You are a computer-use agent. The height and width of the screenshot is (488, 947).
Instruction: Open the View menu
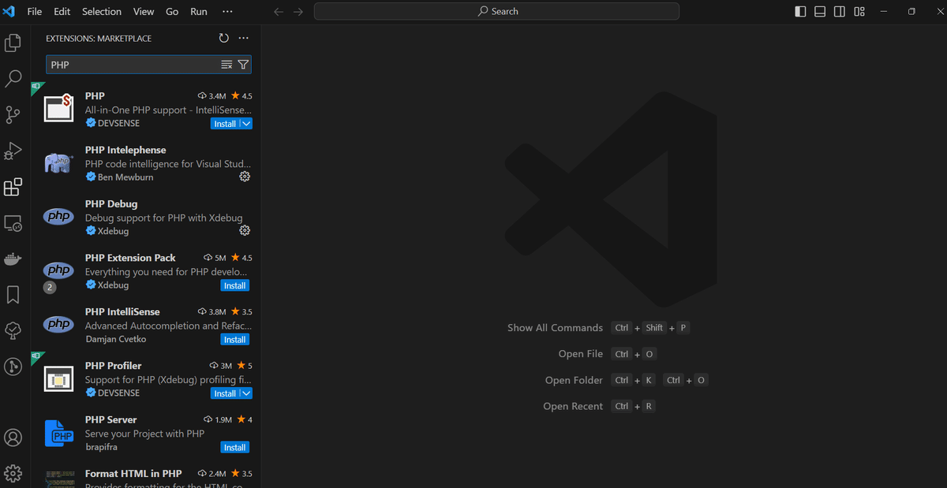(144, 12)
